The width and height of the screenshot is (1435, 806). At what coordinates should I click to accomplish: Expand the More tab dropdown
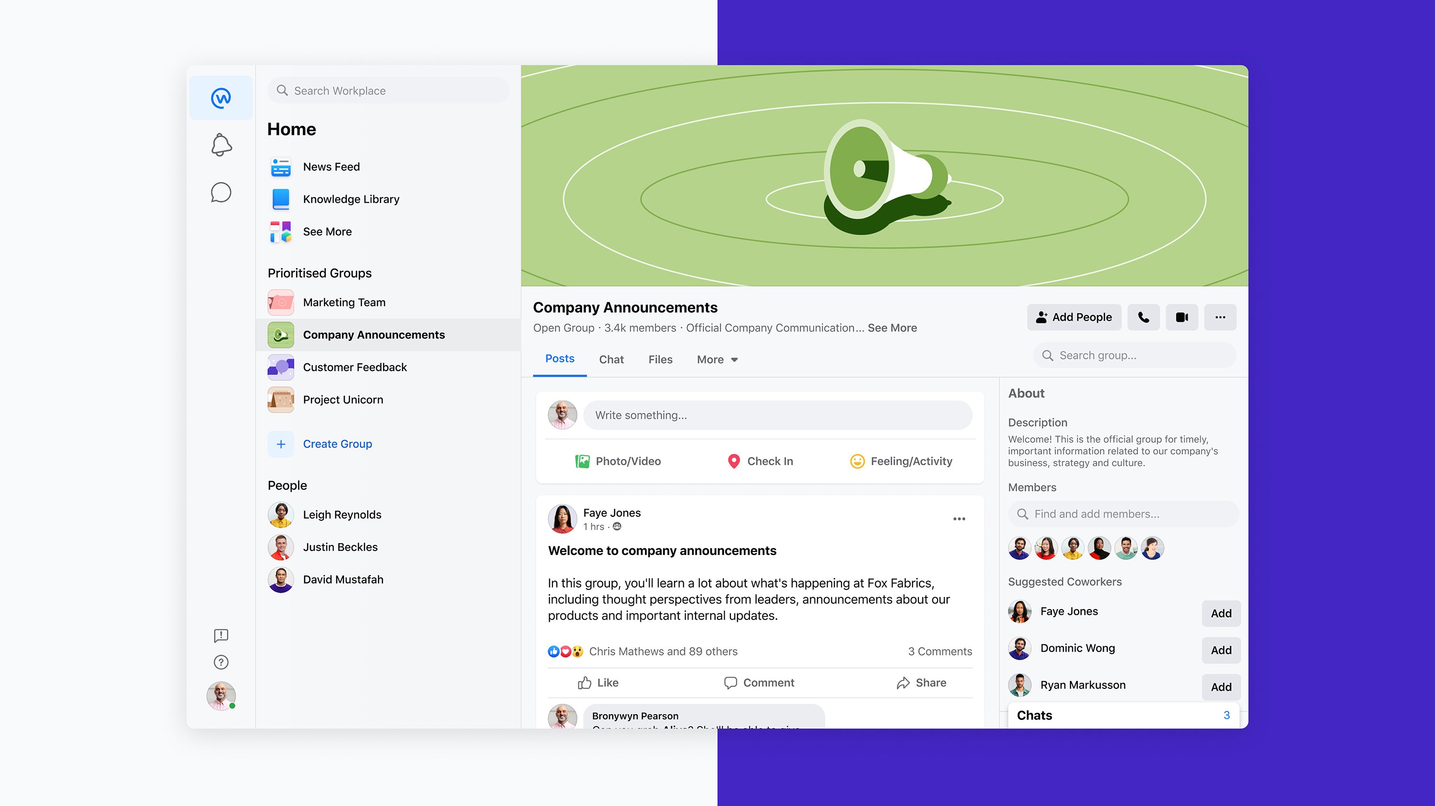coord(717,359)
